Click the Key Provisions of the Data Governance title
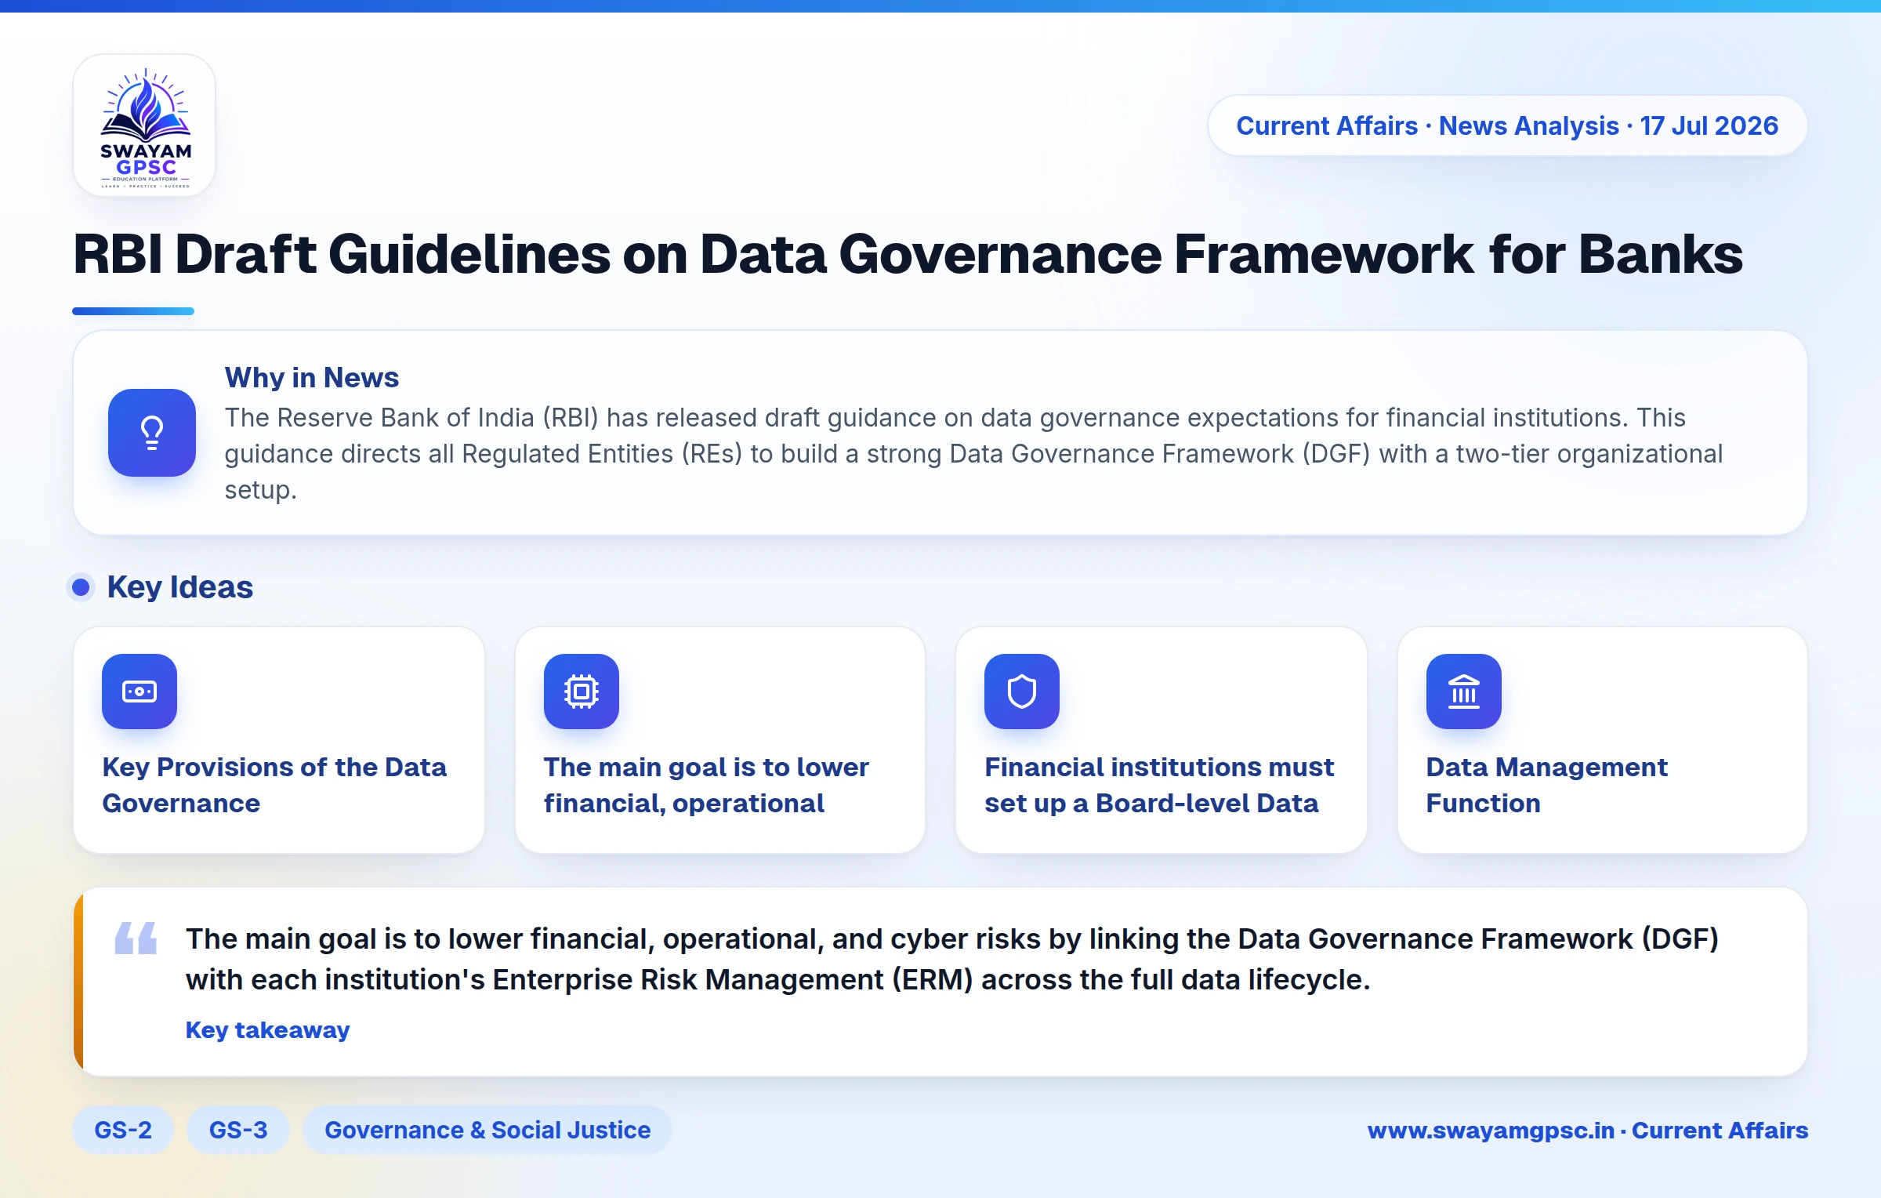 (274, 785)
